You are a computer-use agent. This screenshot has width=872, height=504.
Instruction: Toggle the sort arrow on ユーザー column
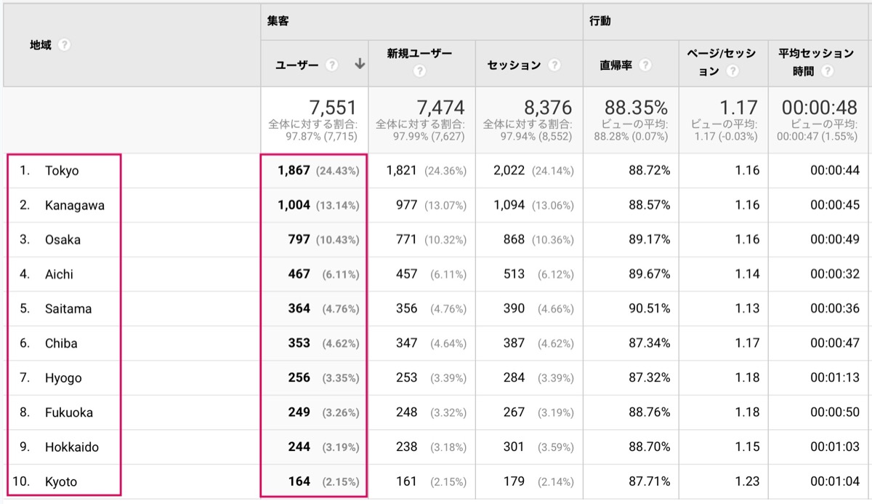coord(359,64)
